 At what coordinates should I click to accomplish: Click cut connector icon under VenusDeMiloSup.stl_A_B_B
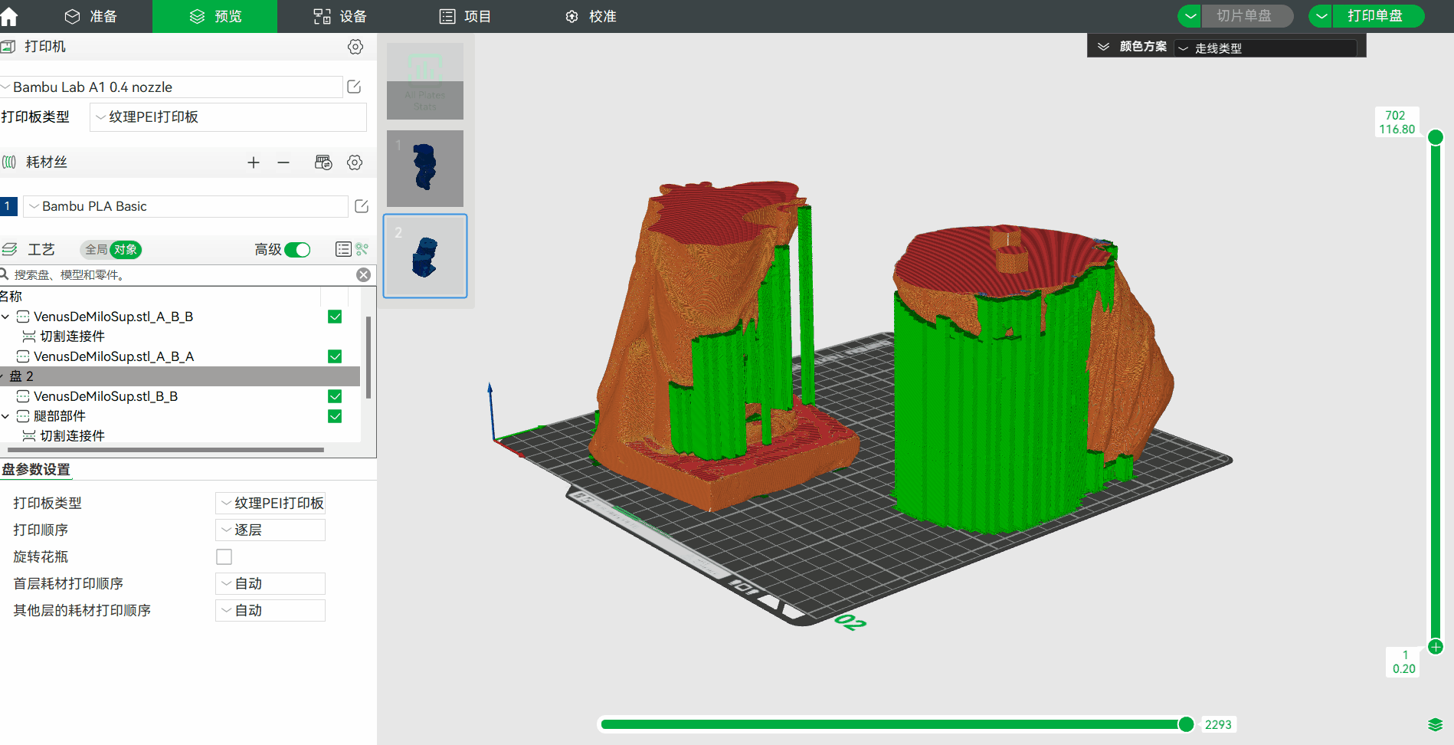click(29, 336)
